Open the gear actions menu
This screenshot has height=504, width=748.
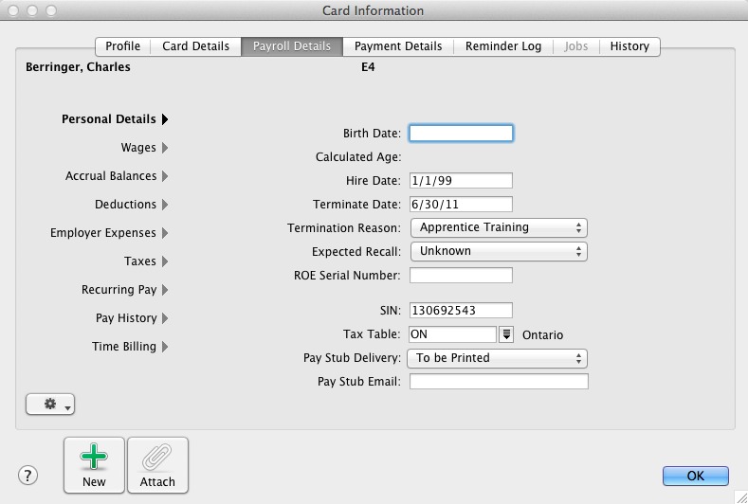click(50, 405)
